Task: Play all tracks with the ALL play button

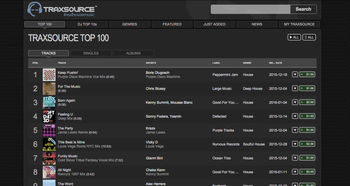Action: coord(294,37)
